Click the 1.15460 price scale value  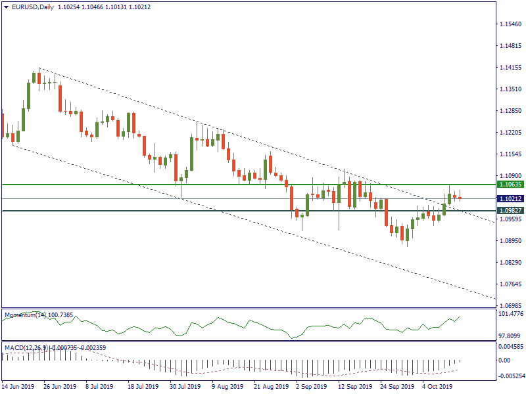[511, 24]
